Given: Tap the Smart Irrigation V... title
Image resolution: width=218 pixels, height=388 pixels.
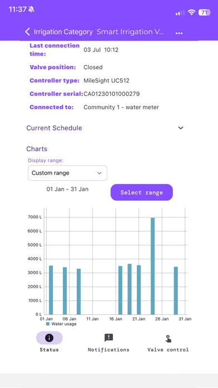Looking at the screenshot, I should pos(130,32).
